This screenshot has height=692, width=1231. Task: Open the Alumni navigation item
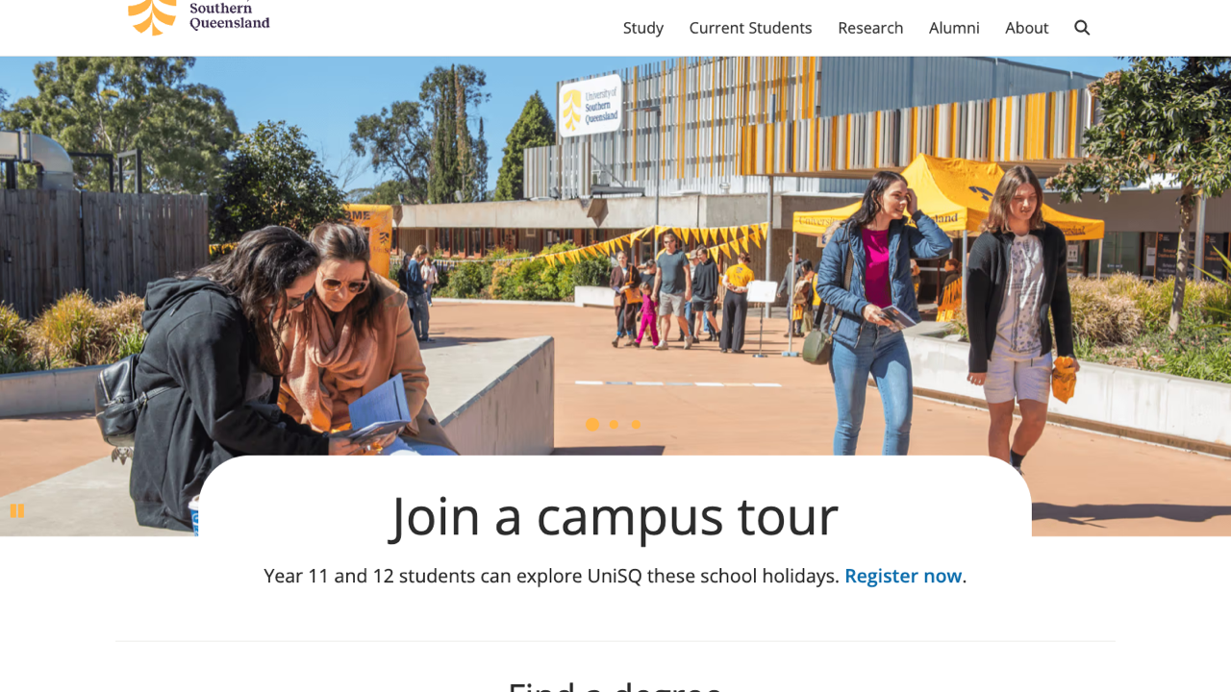pyautogui.click(x=954, y=28)
